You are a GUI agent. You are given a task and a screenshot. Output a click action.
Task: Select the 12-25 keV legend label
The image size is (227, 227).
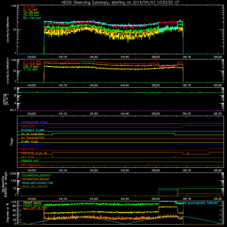click(31, 12)
